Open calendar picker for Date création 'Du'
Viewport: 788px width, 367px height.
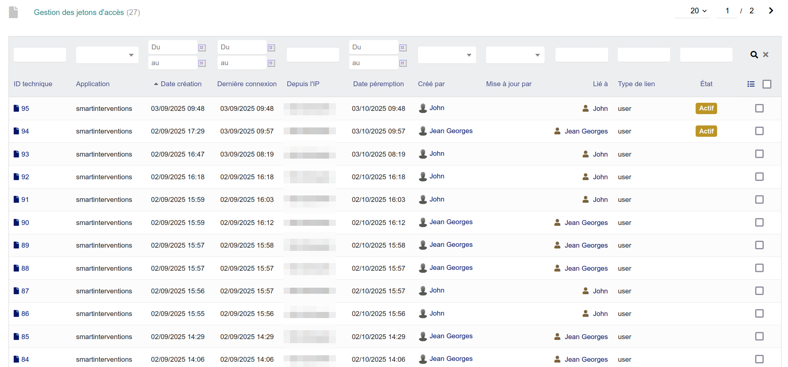pos(202,48)
